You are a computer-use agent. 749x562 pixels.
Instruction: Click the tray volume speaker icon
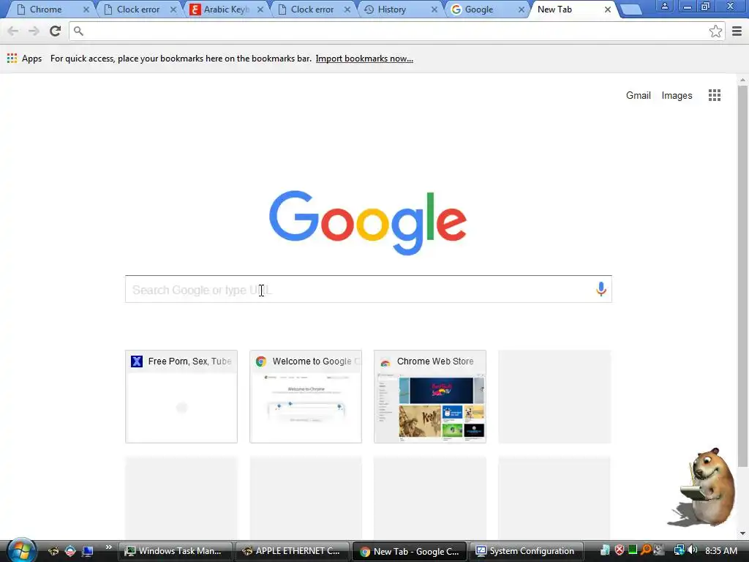coord(692,550)
